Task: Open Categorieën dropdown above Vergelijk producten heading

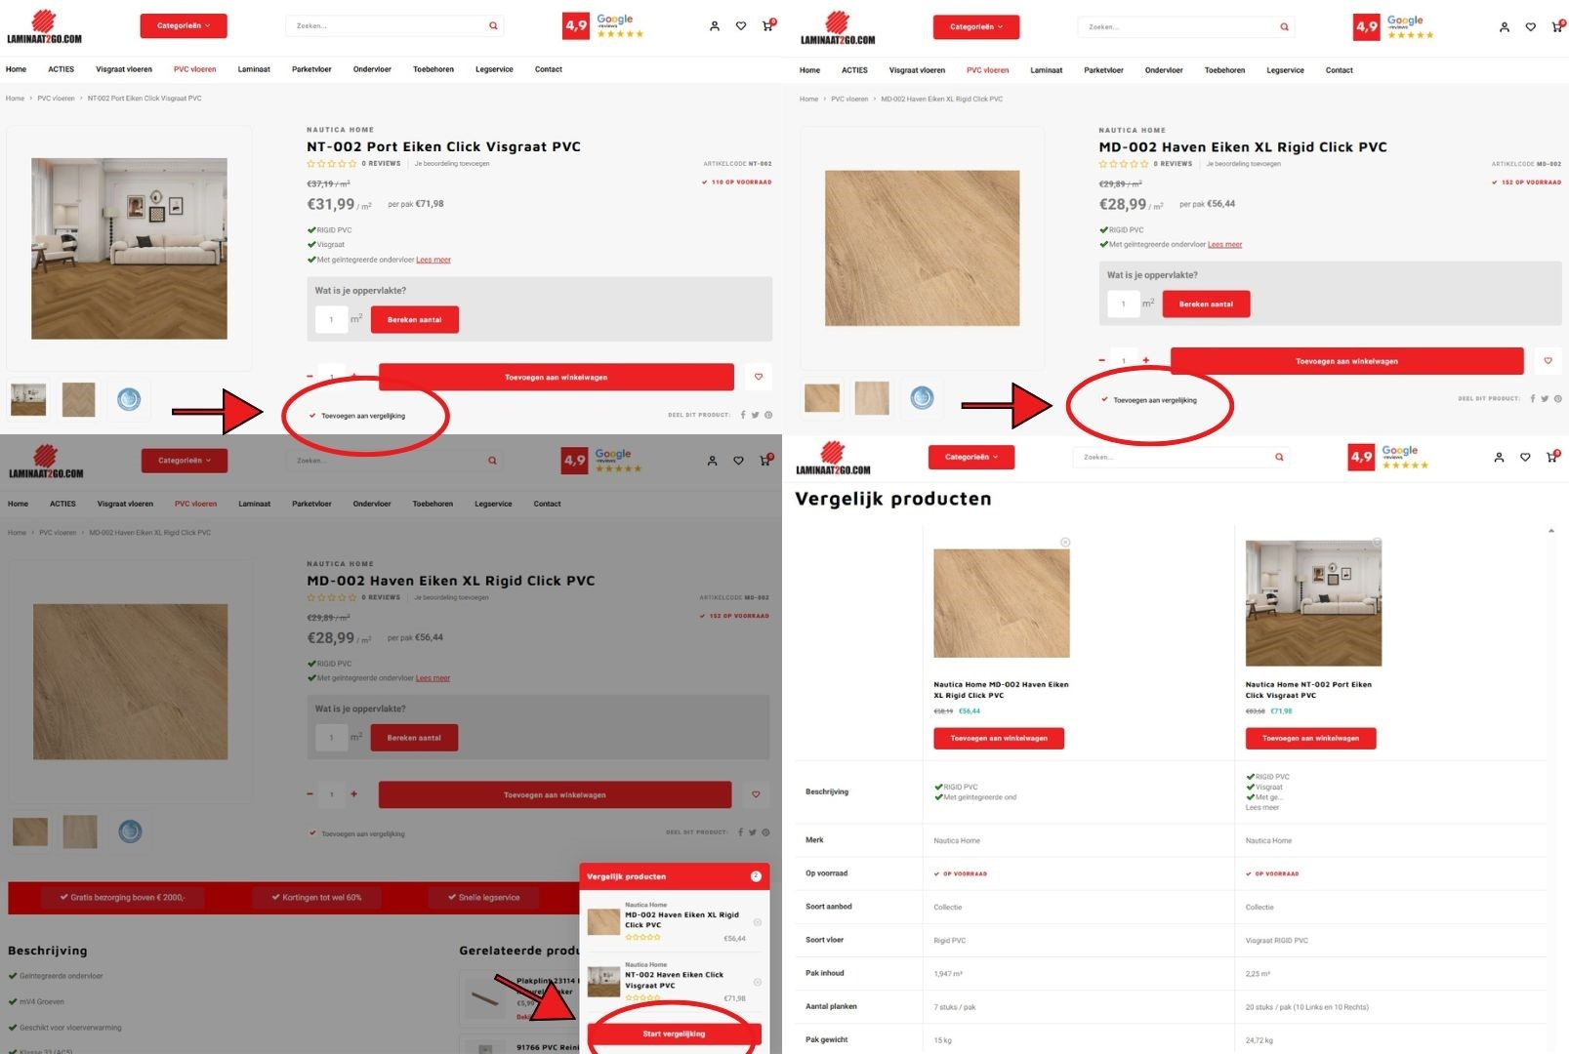Action: [x=970, y=457]
